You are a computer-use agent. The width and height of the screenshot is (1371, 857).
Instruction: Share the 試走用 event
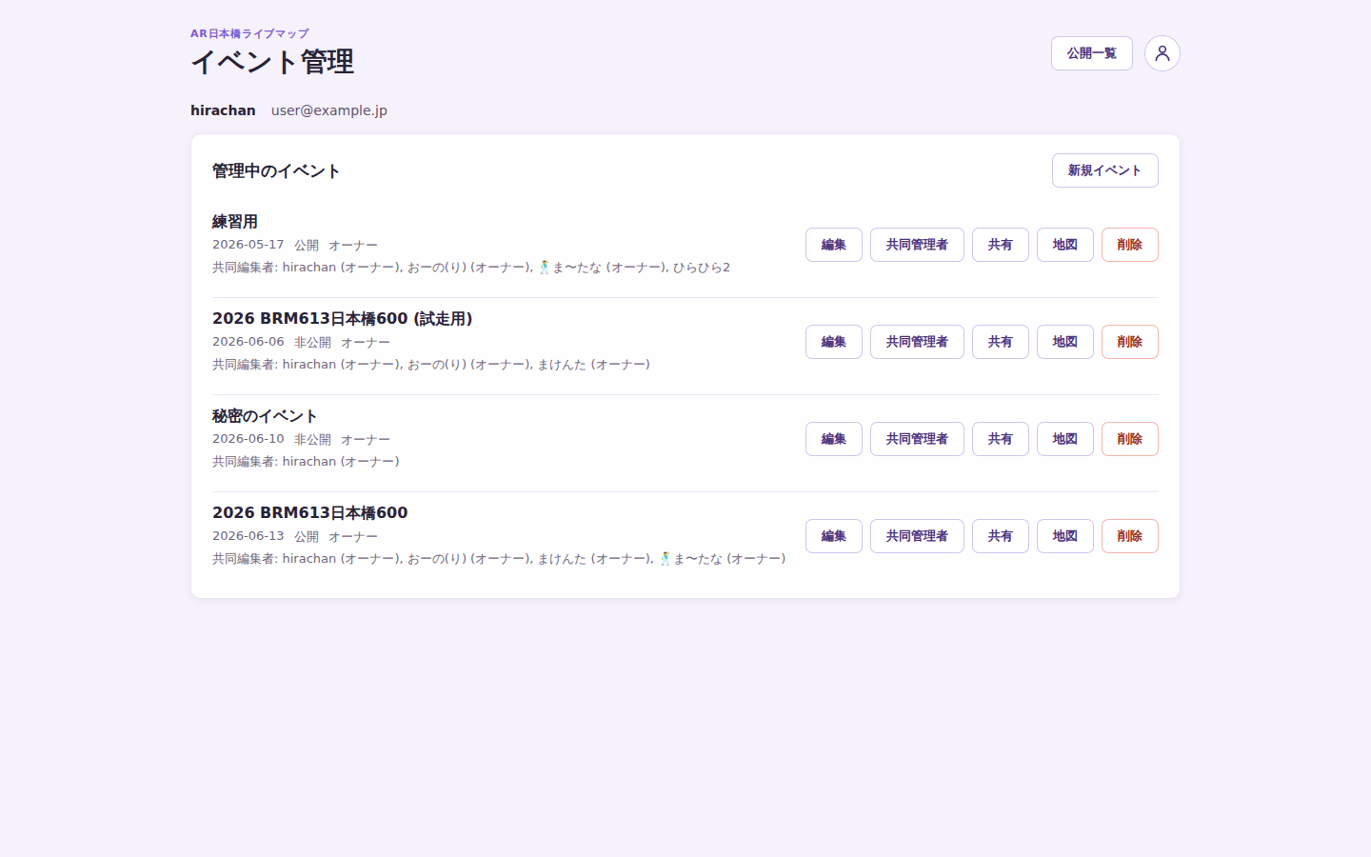click(x=1000, y=342)
